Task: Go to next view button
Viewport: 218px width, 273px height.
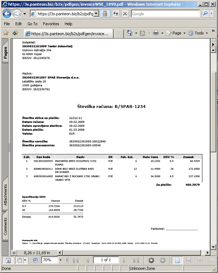Action: (x=163, y=260)
